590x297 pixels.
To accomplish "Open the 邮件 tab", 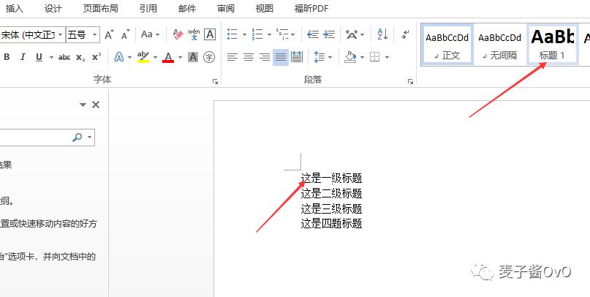I will (187, 9).
